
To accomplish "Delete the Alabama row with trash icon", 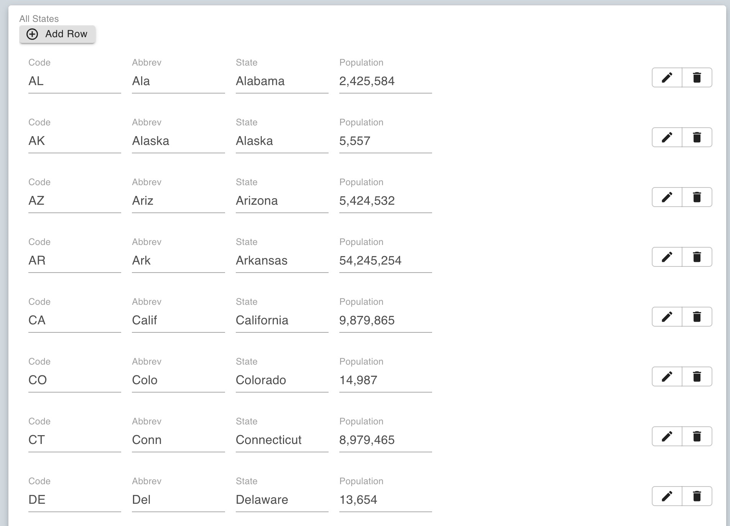I will [697, 77].
